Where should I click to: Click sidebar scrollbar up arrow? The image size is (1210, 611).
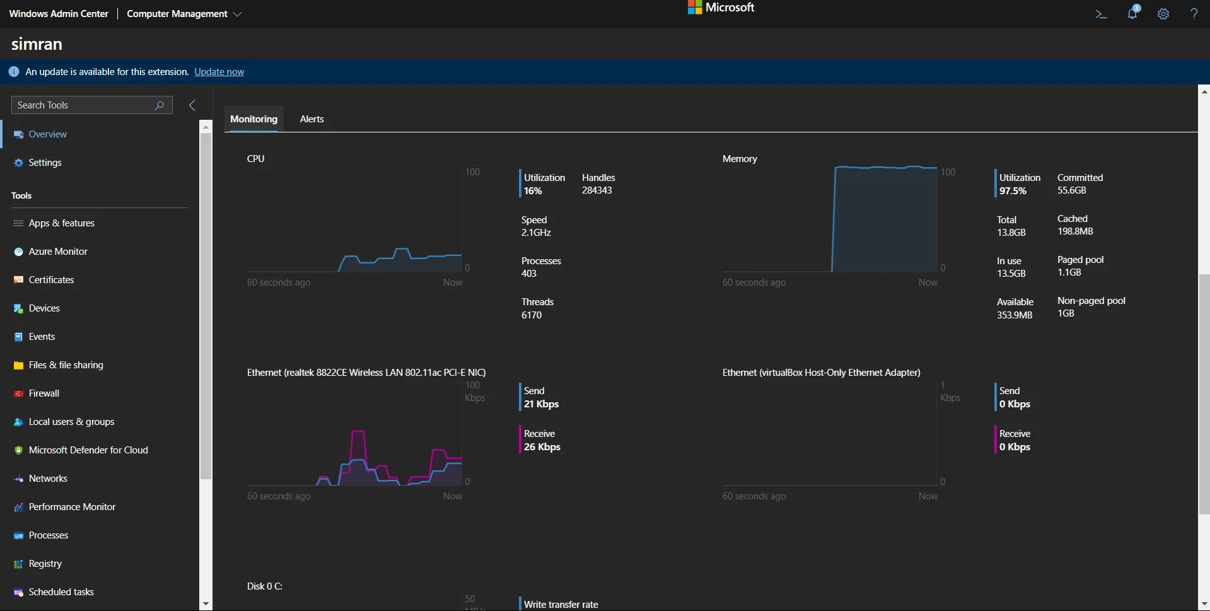pos(206,126)
